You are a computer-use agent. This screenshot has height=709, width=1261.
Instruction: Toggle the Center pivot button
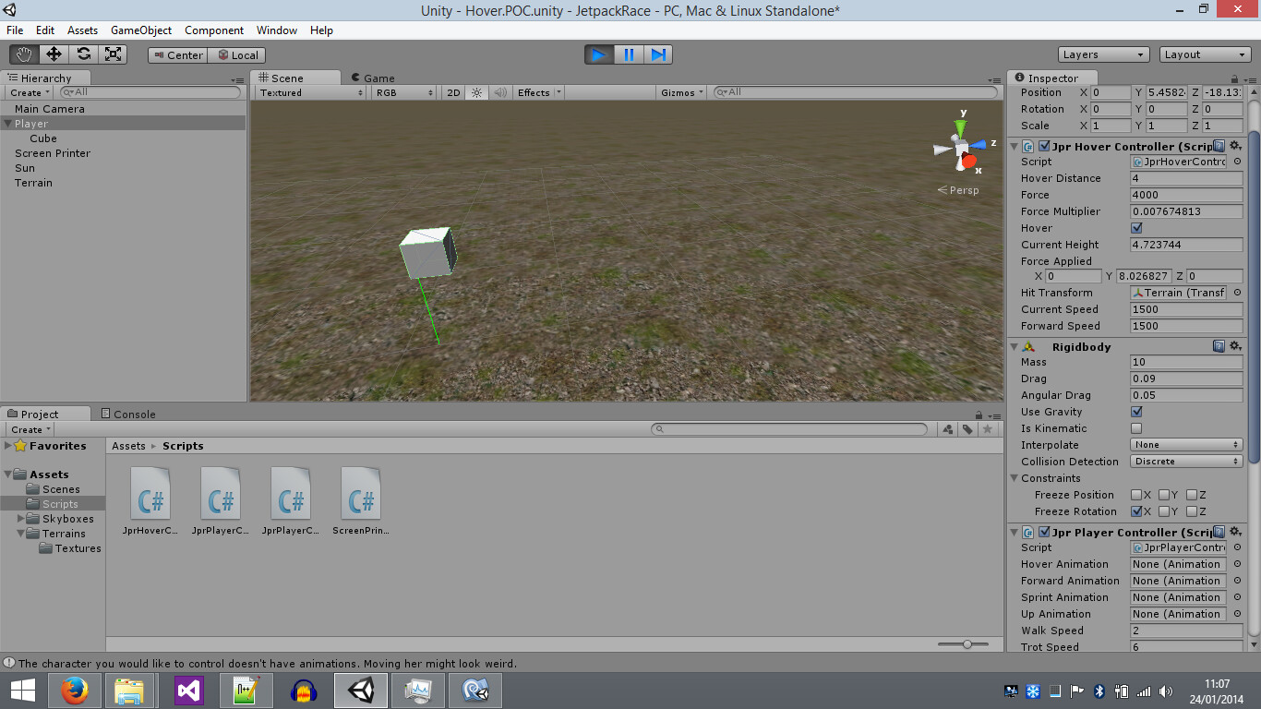(177, 55)
